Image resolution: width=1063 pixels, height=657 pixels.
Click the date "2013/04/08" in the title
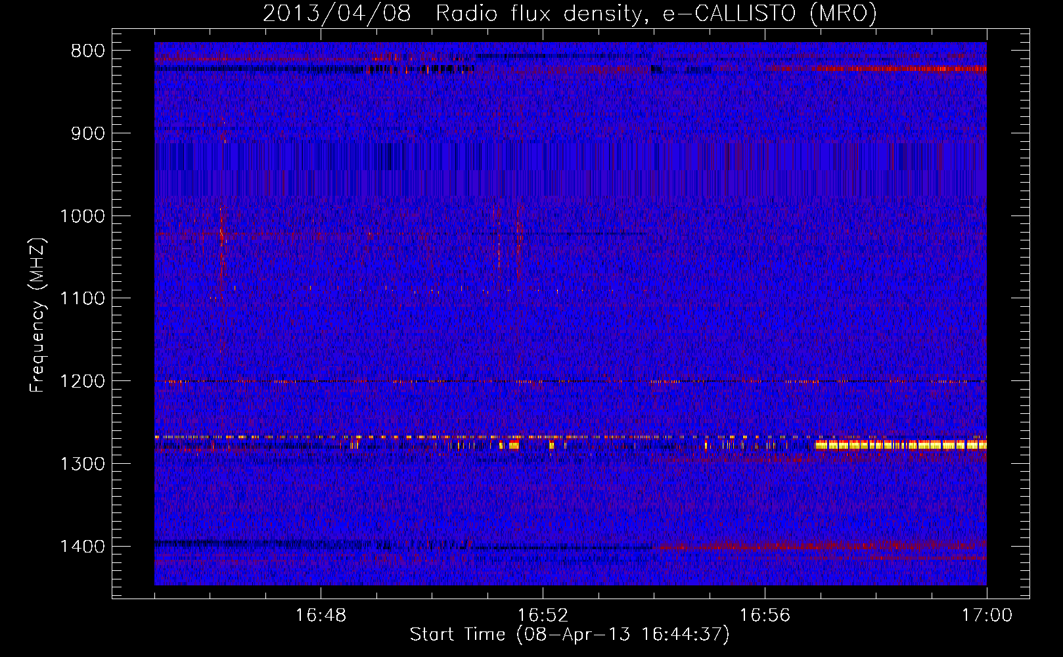[x=337, y=14]
